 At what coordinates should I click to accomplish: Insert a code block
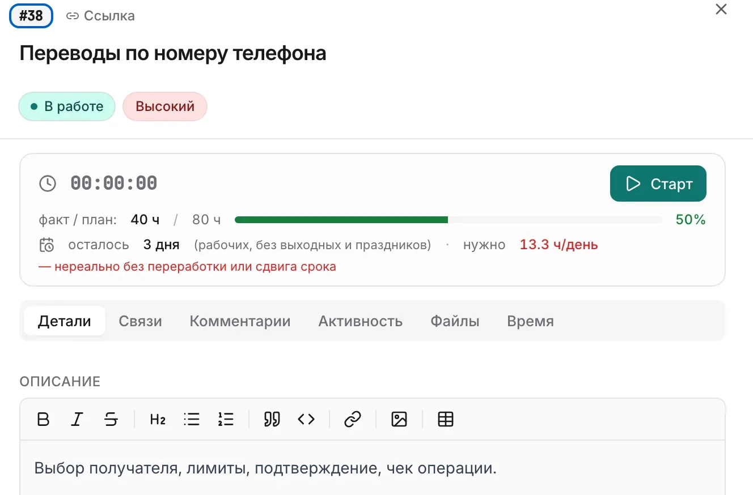306,419
